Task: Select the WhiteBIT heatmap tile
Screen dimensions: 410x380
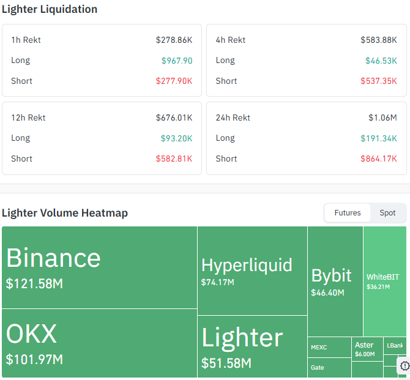Action: pyautogui.click(x=385, y=281)
